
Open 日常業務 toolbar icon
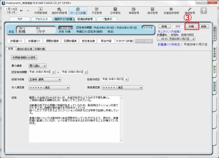tap(115, 11)
